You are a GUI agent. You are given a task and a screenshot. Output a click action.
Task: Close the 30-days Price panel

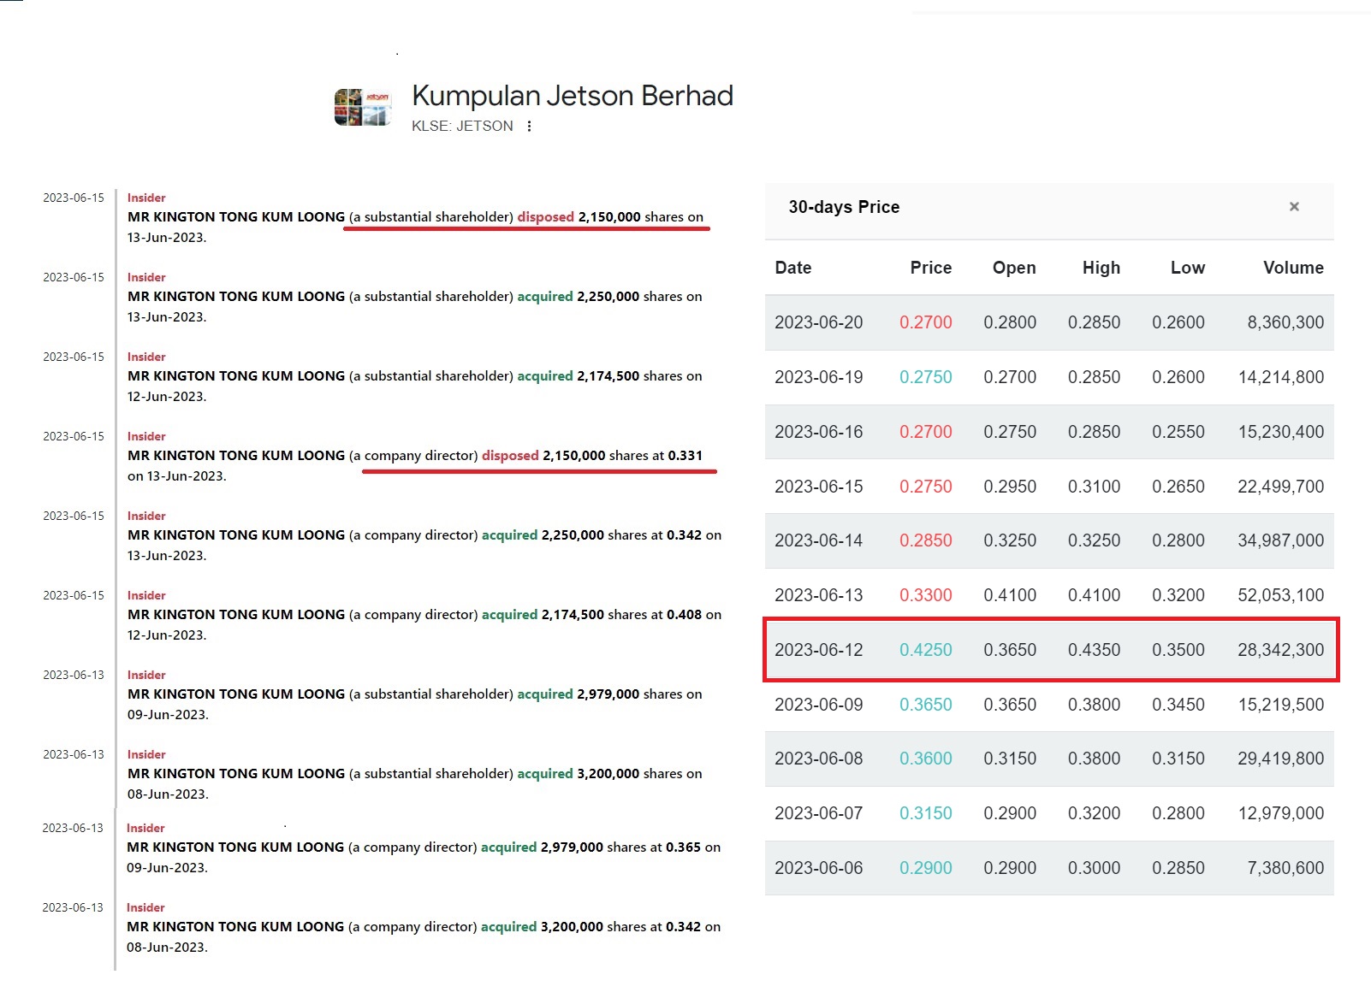pos(1294,207)
